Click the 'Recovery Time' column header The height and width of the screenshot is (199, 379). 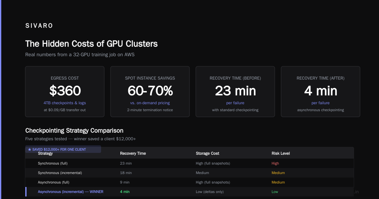133,154
